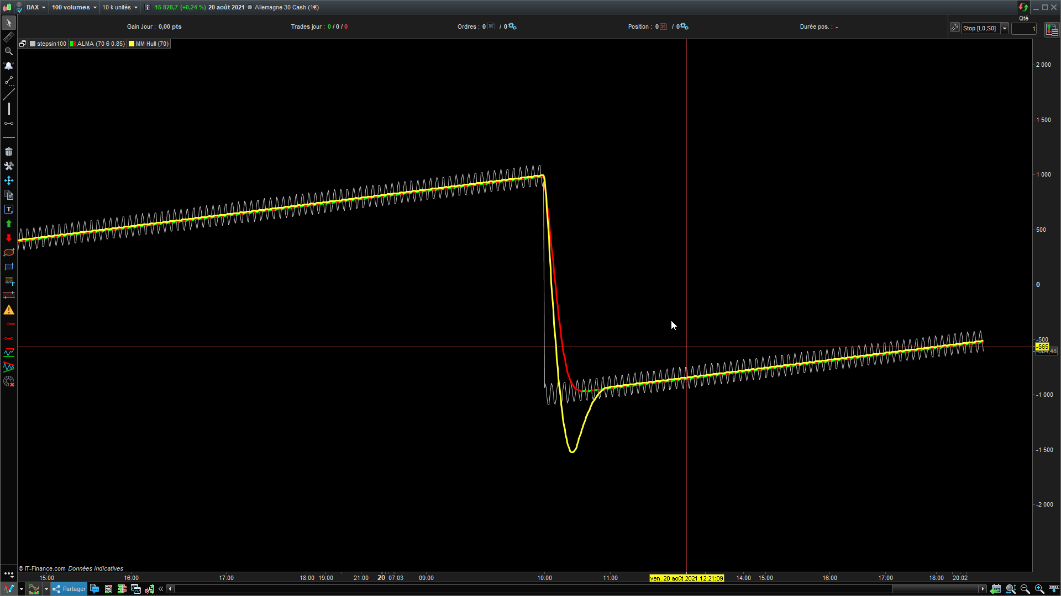Viewport: 1061px width, 596px height.
Task: Select the text annotation tool
Action: 9,209
